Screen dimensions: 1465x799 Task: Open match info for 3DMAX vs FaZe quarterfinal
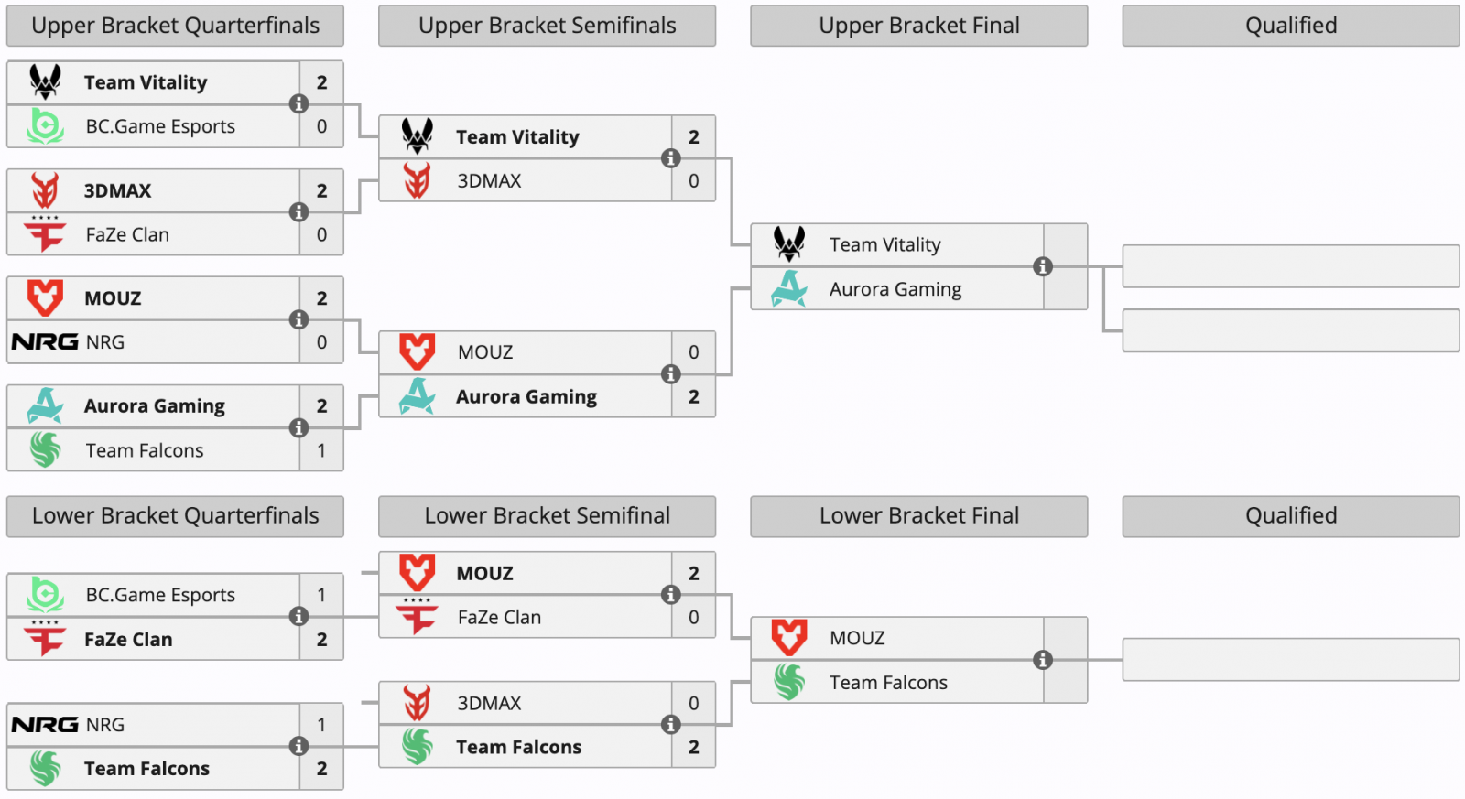pyautogui.click(x=298, y=212)
